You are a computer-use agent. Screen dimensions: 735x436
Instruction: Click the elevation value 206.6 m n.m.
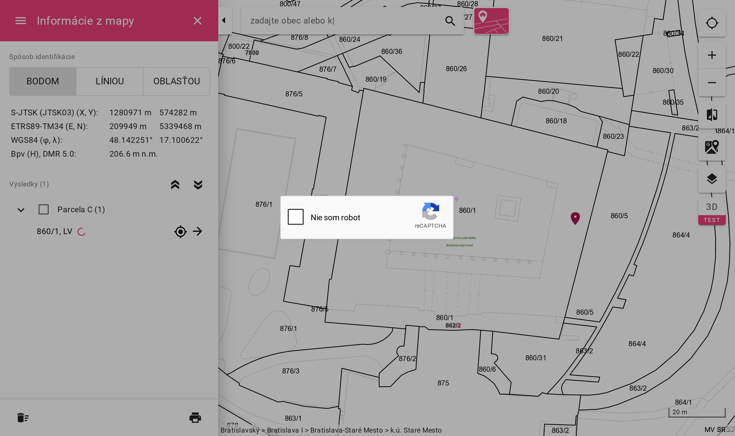tap(134, 154)
